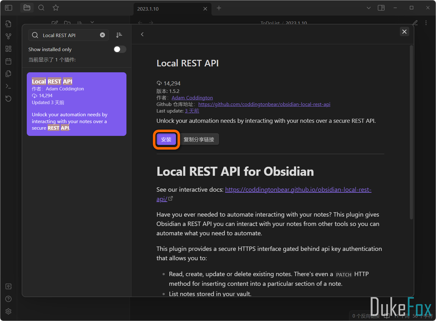Open the more options menu for the note
This screenshot has height=321, width=436.
(x=426, y=23)
